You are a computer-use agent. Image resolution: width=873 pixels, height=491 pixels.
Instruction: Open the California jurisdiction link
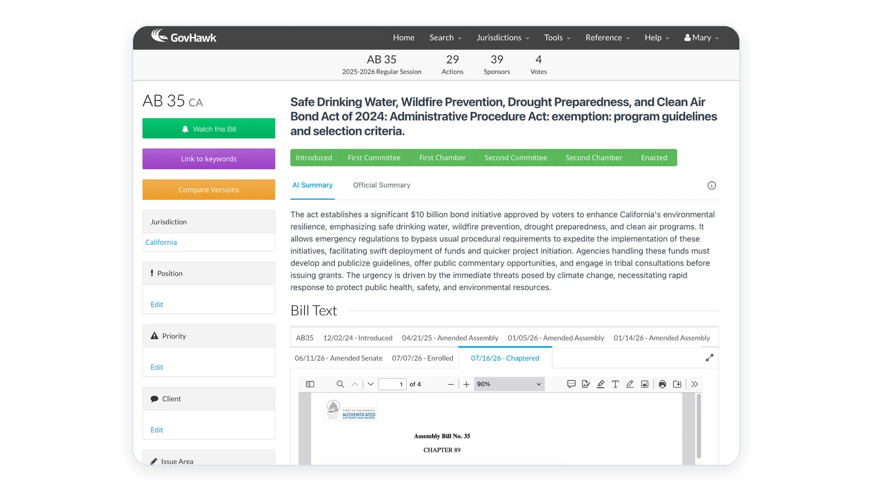[161, 242]
